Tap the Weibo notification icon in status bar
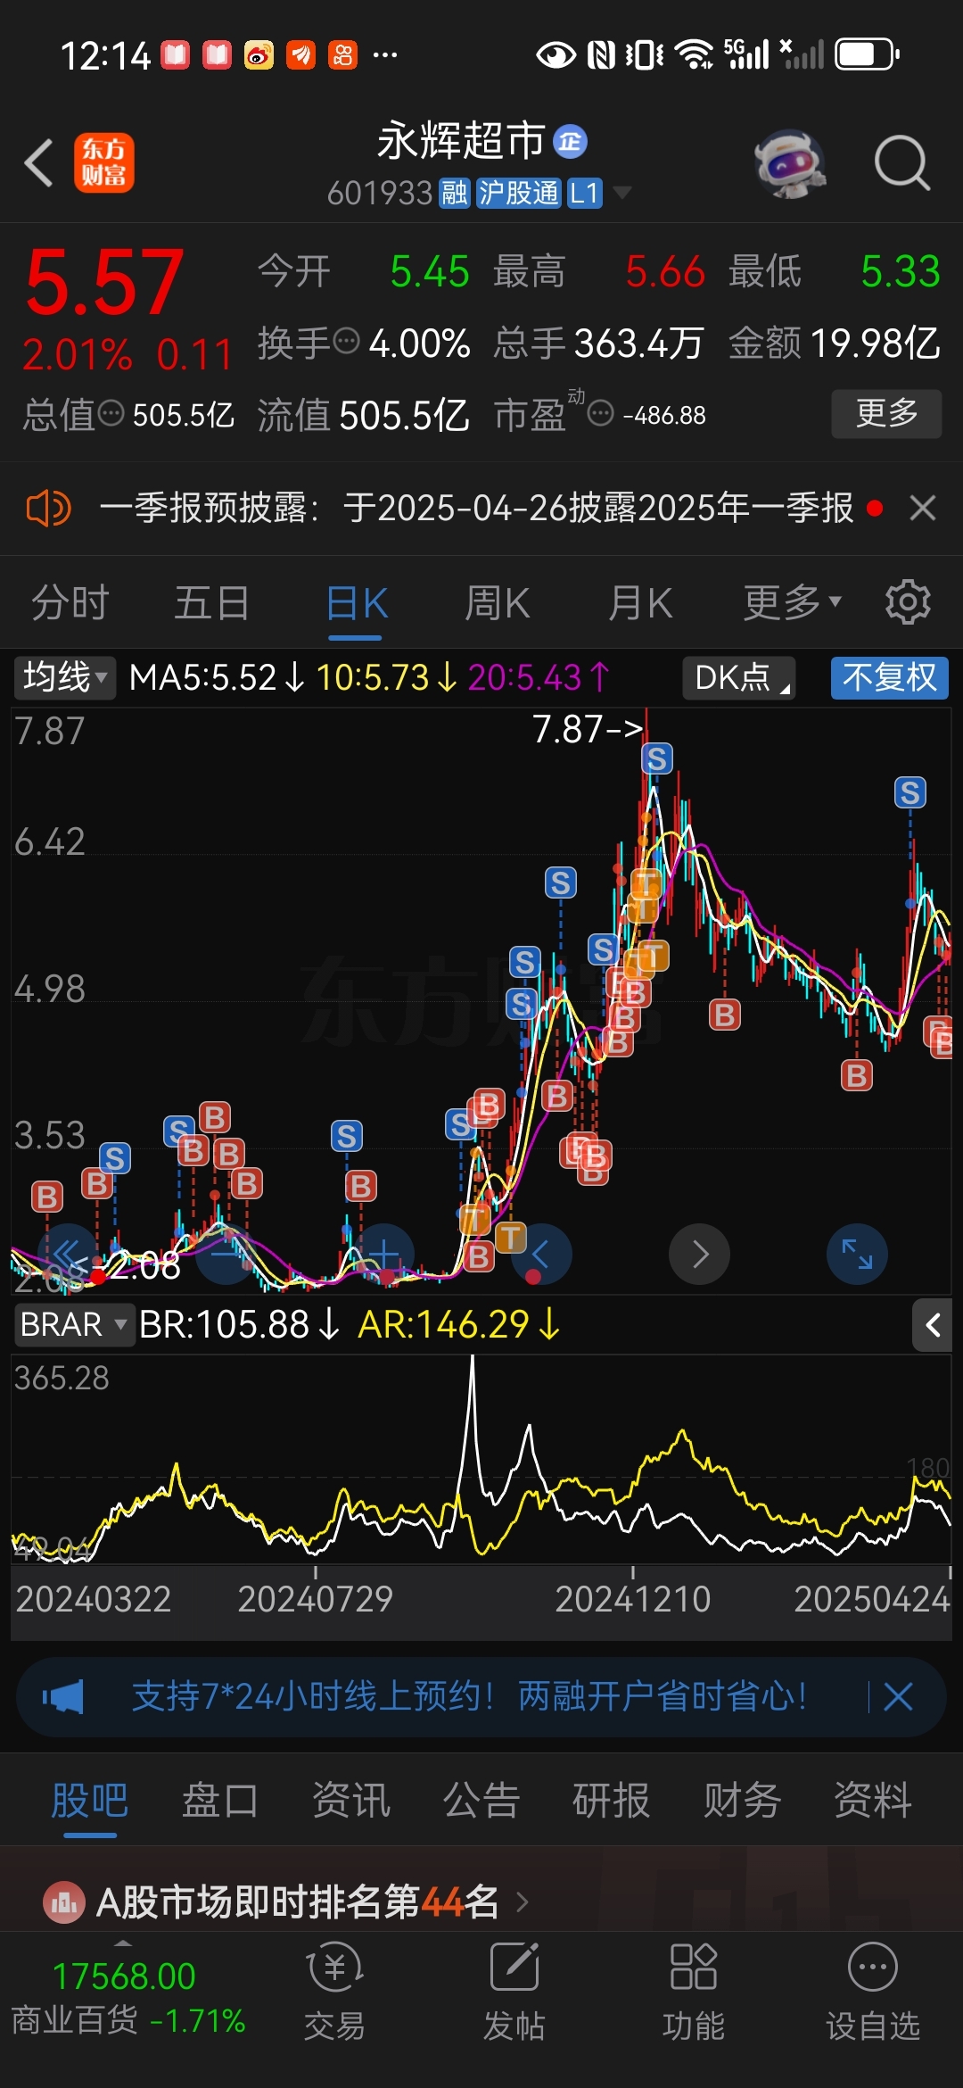 (x=259, y=55)
